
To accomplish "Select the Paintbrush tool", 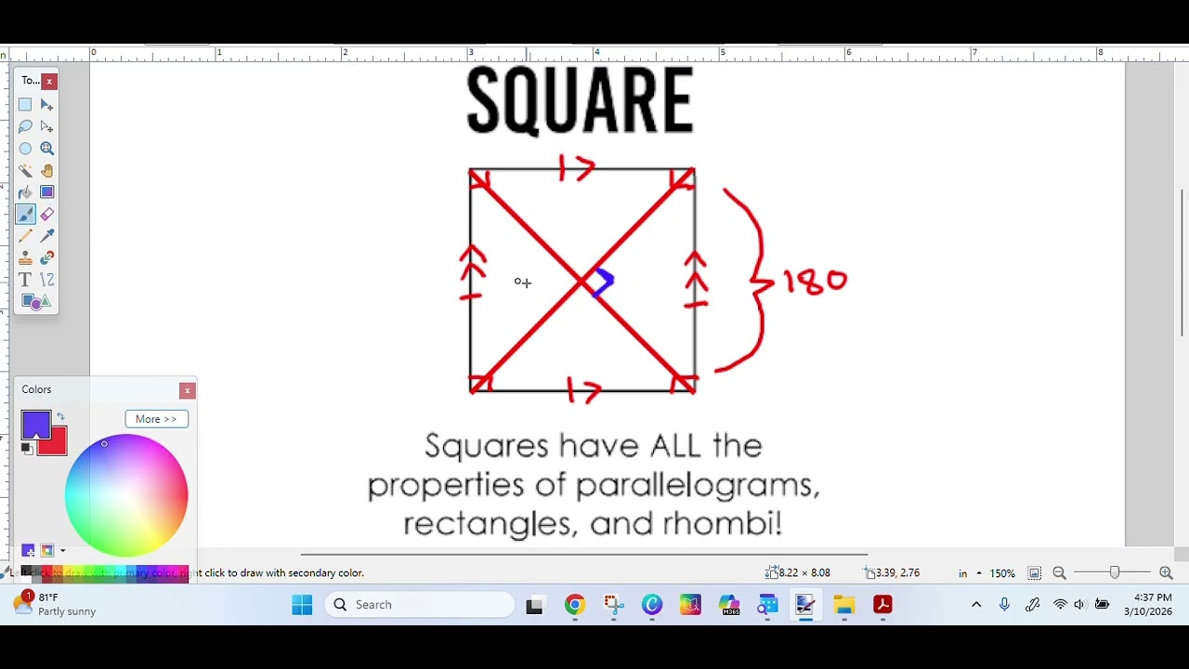I will coord(25,214).
